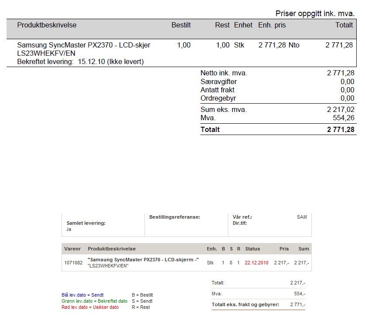Click the 'Enhet' column header
The height and width of the screenshot is (321, 365).
243,25
